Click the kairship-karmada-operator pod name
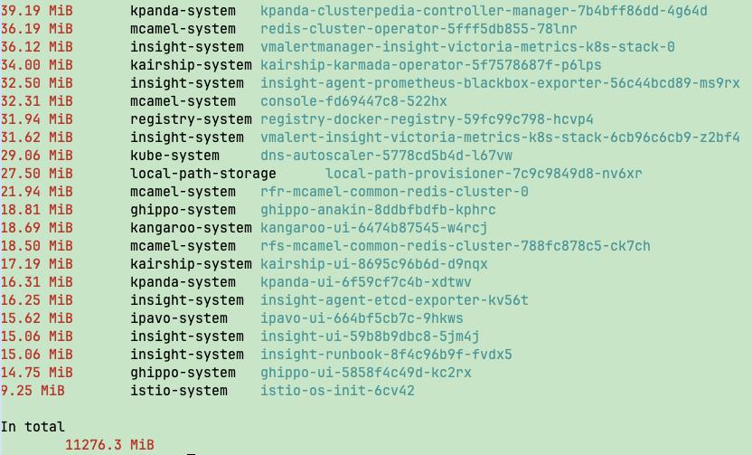Image resolution: width=752 pixels, height=455 pixels. (x=430, y=65)
